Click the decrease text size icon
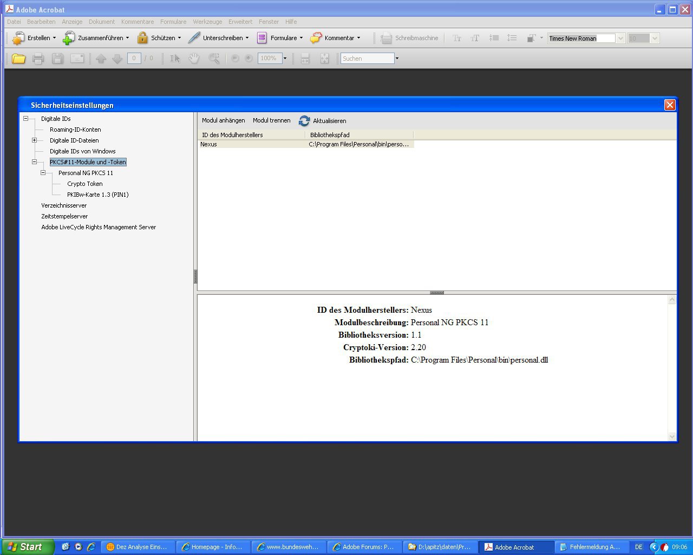The image size is (693, 555). pyautogui.click(x=457, y=38)
